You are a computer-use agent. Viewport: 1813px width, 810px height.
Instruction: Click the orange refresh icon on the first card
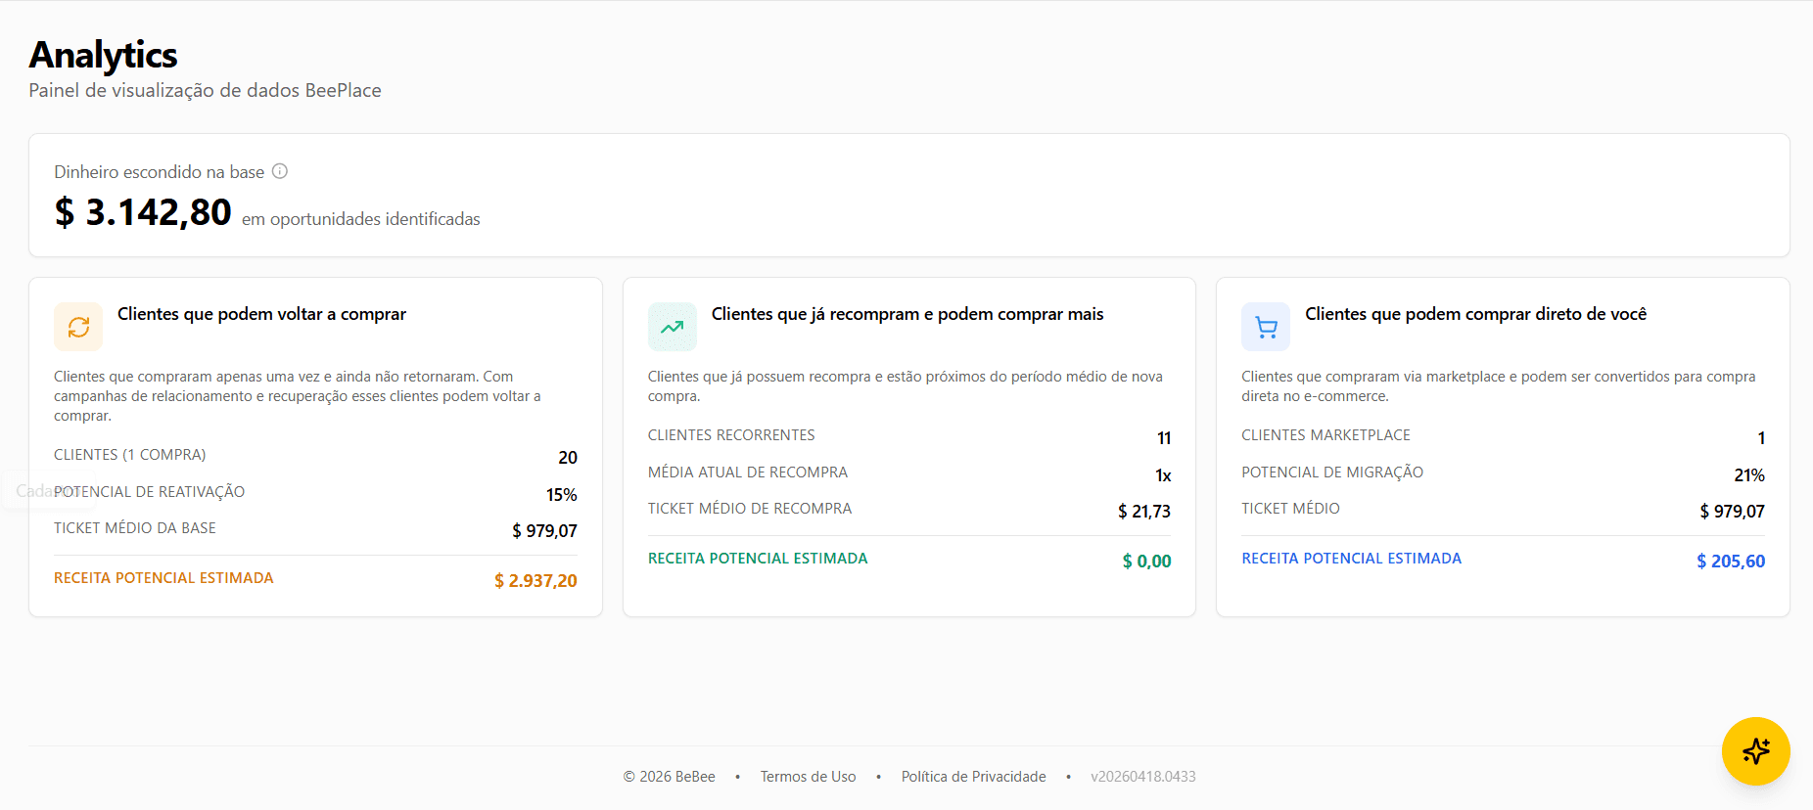78,327
